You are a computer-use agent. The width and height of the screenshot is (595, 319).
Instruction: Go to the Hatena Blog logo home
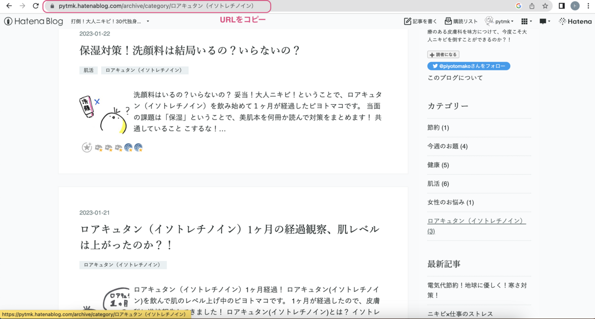[x=34, y=21]
